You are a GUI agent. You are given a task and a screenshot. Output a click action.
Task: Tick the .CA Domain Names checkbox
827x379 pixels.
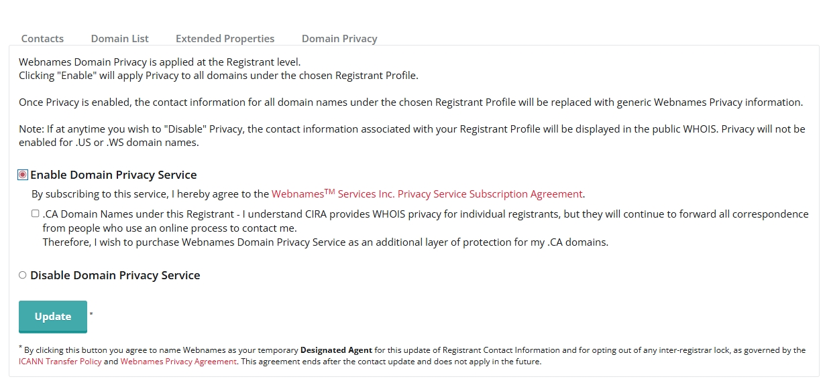(x=35, y=214)
